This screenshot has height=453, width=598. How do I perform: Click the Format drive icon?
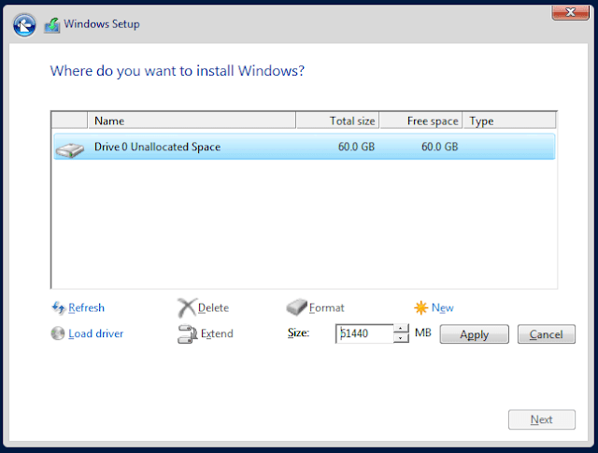coord(296,307)
